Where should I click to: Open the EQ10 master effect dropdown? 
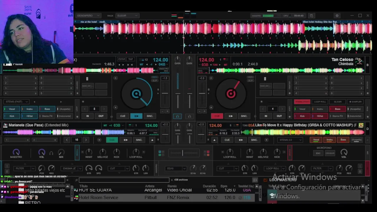(x=176, y=168)
